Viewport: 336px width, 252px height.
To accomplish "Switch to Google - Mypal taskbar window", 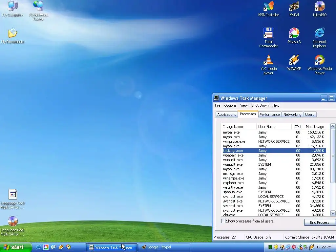I will [x=164, y=247].
